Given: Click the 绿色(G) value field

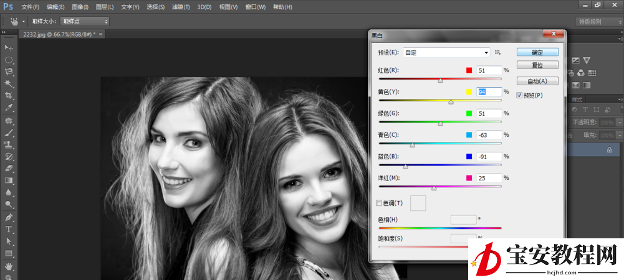Looking at the screenshot, I should click(489, 113).
